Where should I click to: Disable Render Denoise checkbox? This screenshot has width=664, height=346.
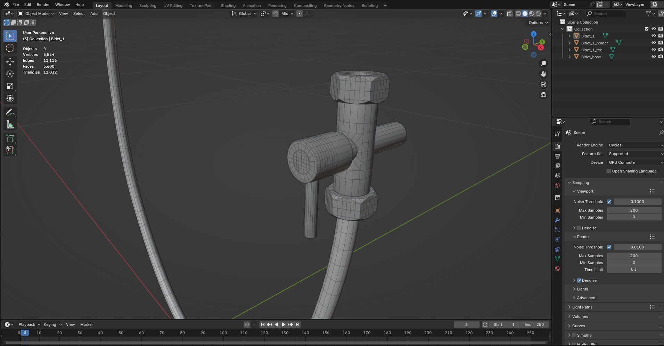579,280
